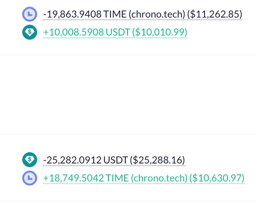Open the -25,282.0912 USDT outgoing transfer link

click(114, 160)
